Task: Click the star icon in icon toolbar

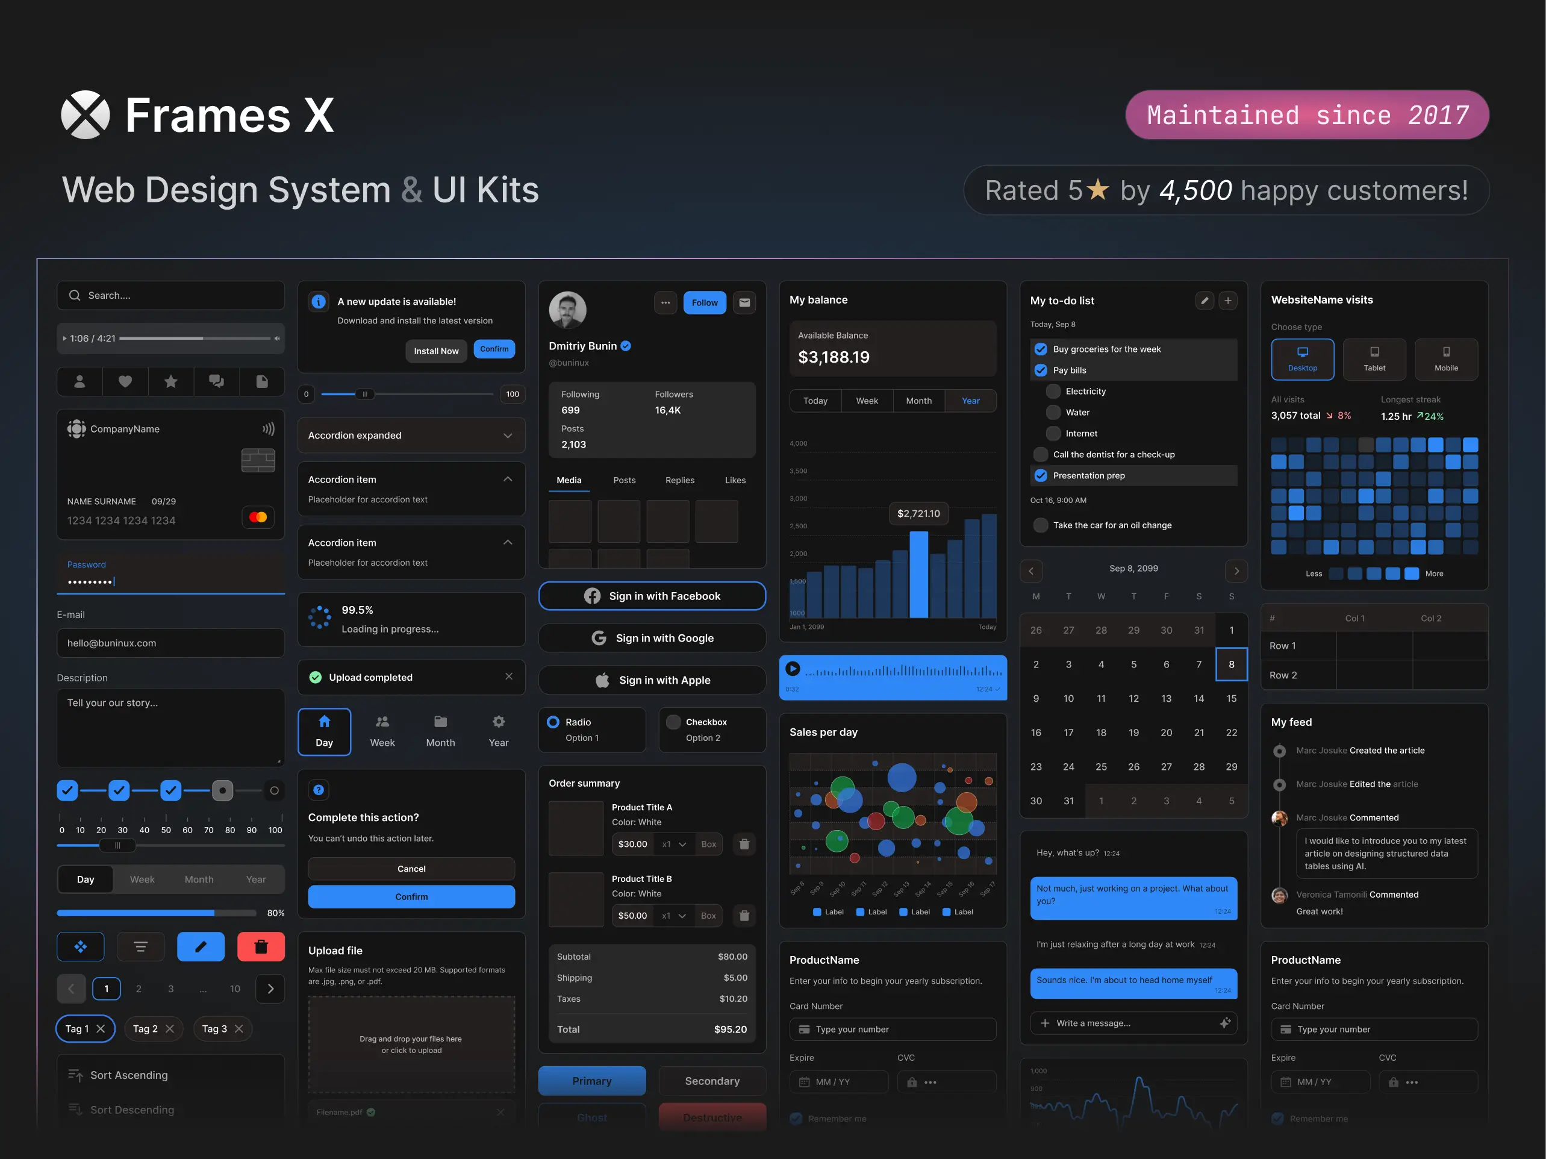Action: [x=170, y=382]
